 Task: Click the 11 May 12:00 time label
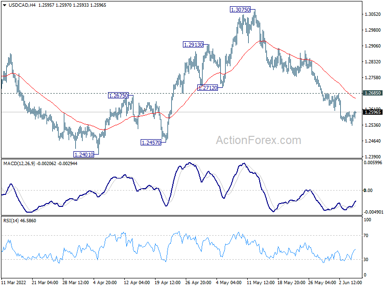coord(261,282)
